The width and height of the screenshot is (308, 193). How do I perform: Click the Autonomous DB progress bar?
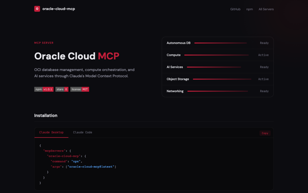click(220, 43)
